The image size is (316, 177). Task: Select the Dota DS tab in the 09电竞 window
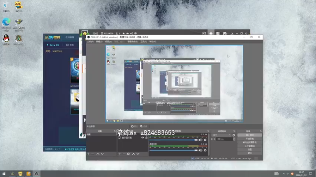tap(53, 45)
